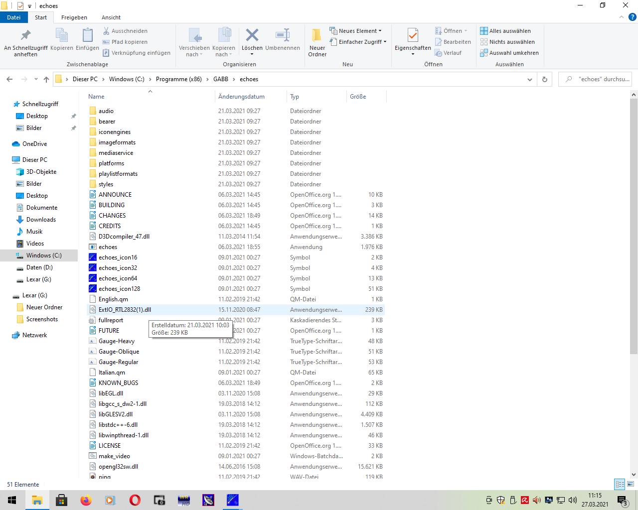This screenshot has height=510, width=638.
Task: Open the notification center icon
Action: [x=622, y=500]
